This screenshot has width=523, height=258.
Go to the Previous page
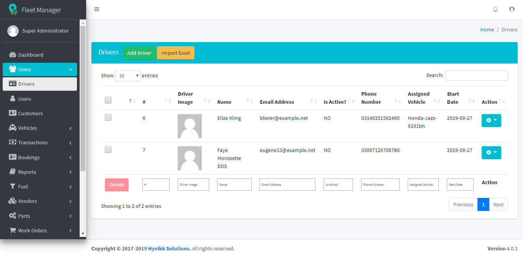pyautogui.click(x=463, y=204)
